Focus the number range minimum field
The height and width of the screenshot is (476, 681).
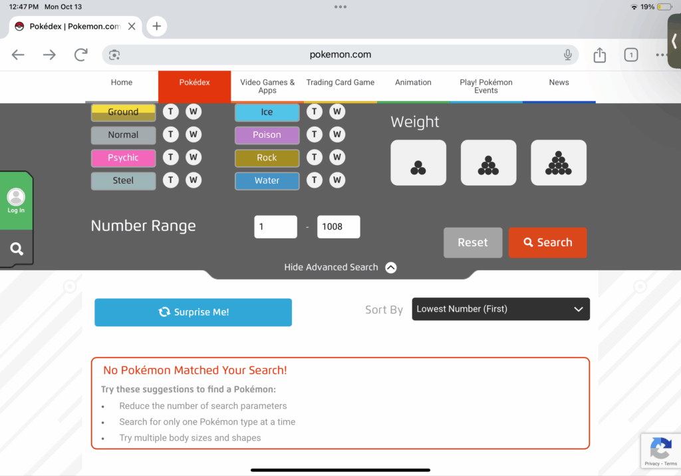tap(276, 226)
